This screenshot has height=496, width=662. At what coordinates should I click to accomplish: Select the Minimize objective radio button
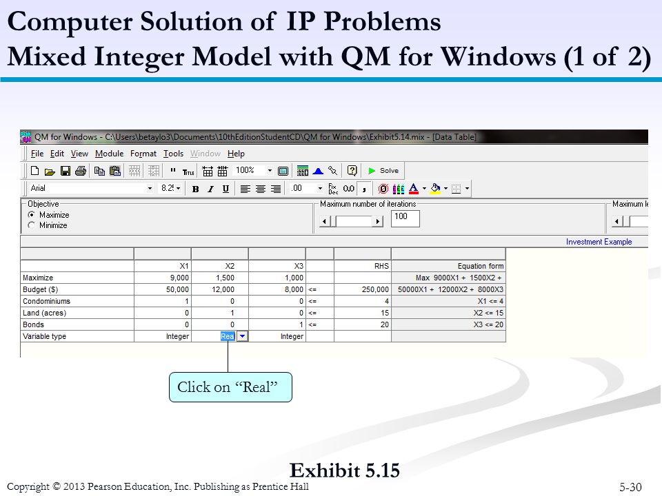coord(31,225)
